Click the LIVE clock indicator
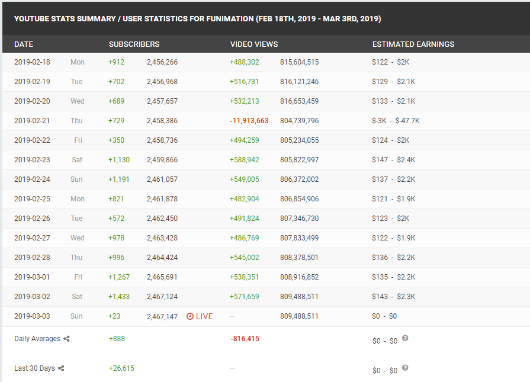Image resolution: width=530 pixels, height=382 pixels. point(200,316)
